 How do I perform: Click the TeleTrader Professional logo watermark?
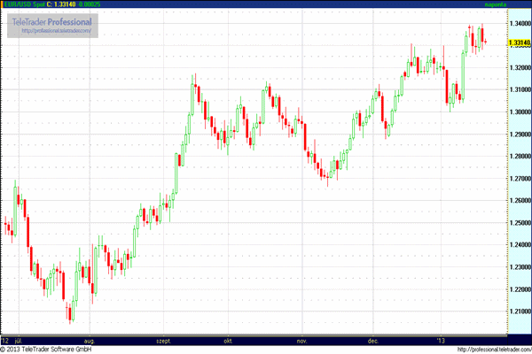pos(51,21)
